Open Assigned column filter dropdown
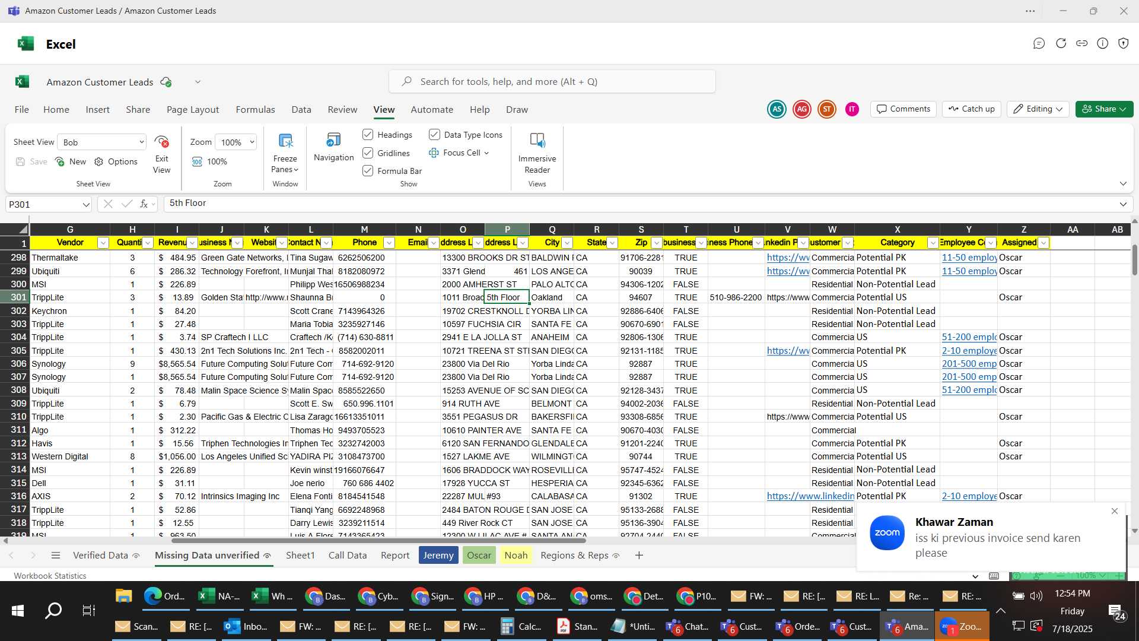 [1043, 243]
